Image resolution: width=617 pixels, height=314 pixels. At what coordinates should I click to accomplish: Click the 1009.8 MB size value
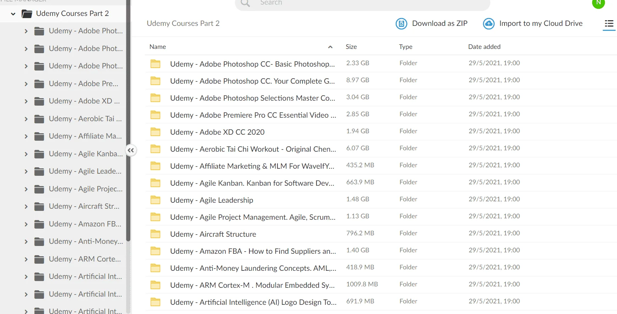(362, 284)
